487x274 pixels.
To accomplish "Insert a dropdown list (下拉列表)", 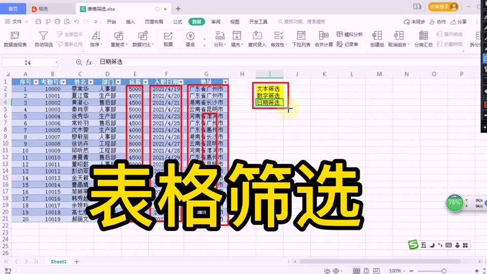I will (x=301, y=39).
